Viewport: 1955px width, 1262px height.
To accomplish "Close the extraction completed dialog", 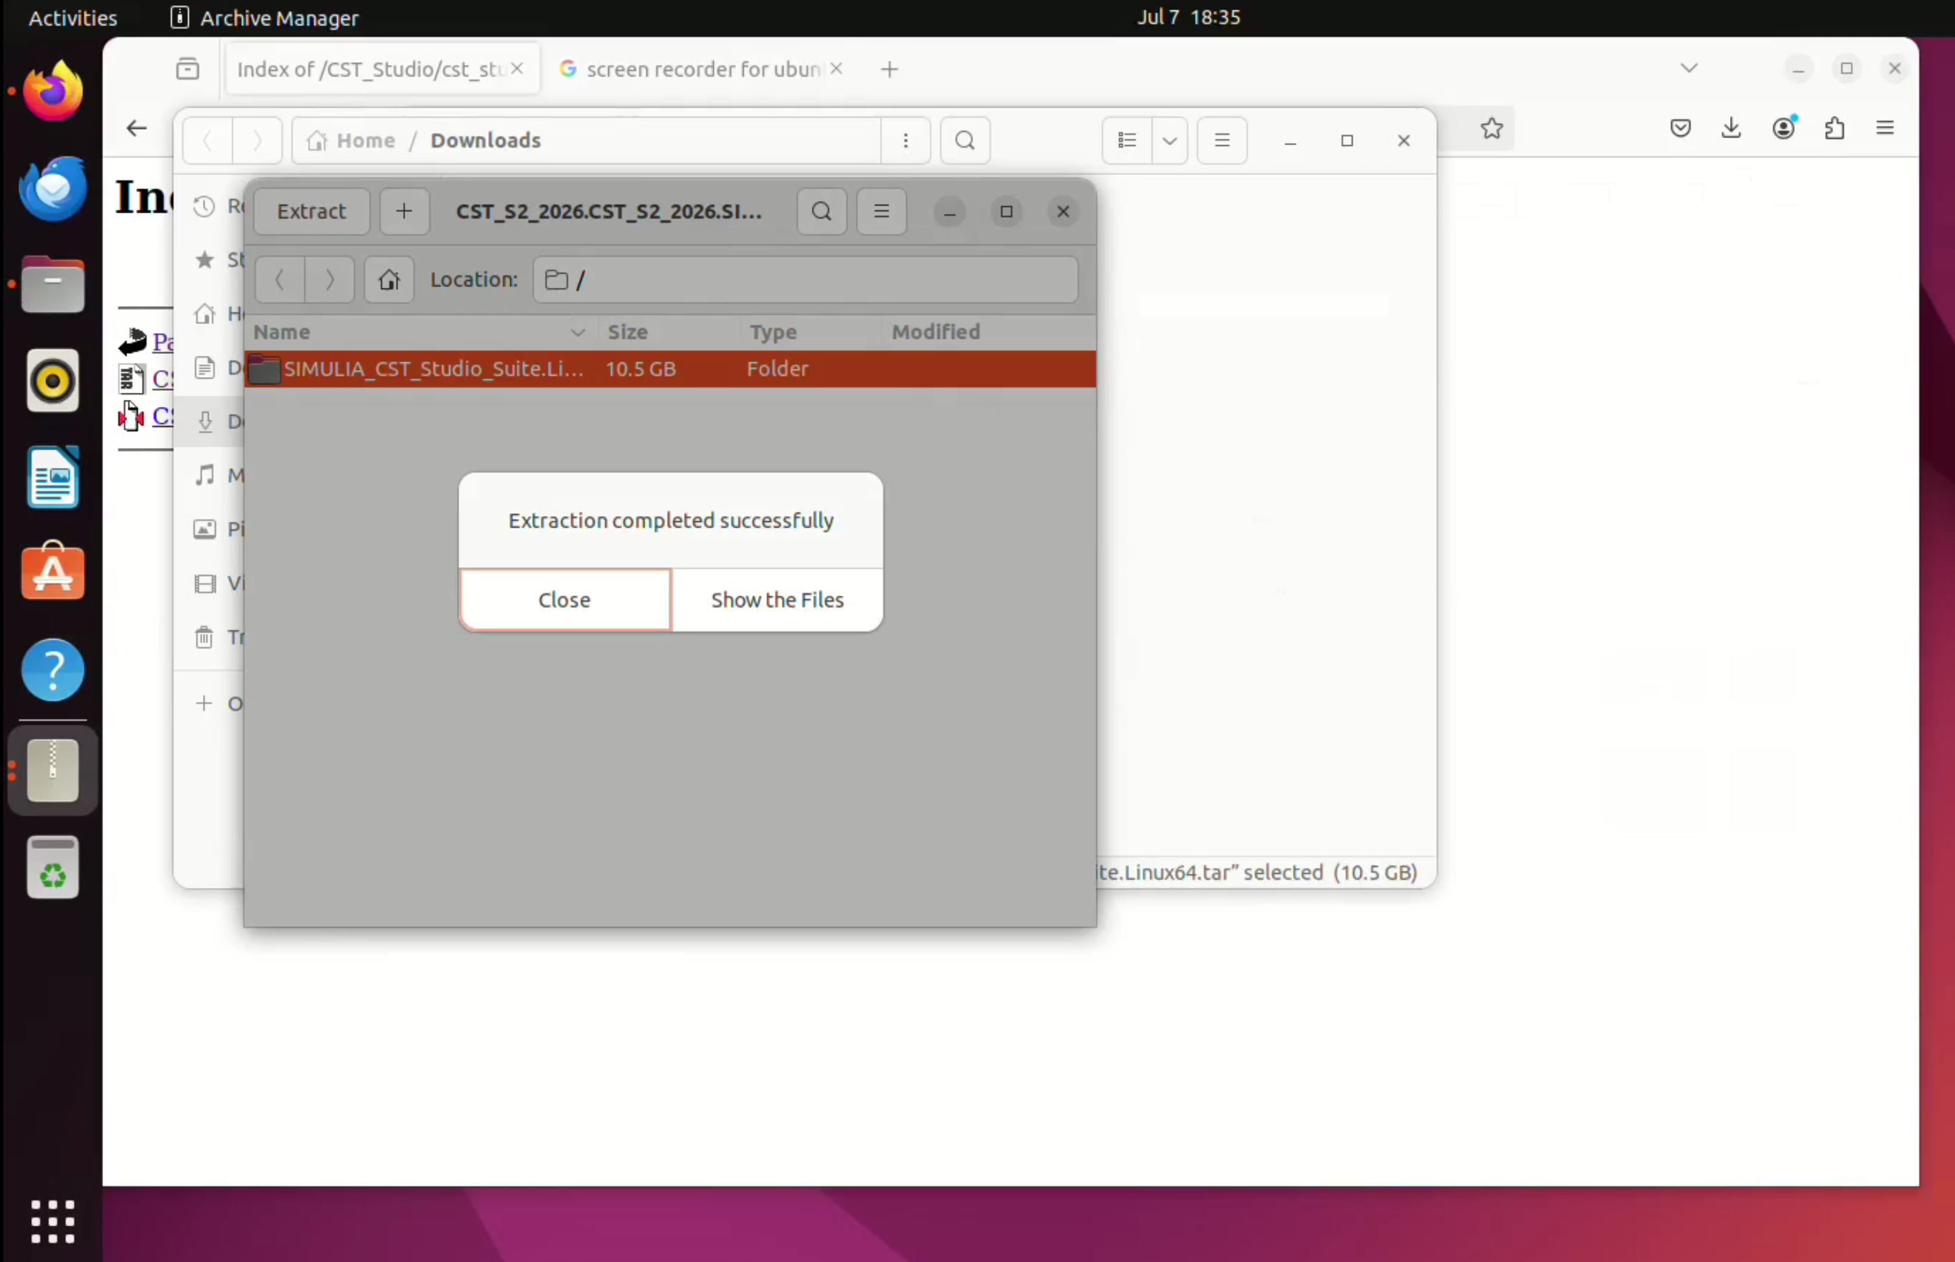I will point(565,600).
